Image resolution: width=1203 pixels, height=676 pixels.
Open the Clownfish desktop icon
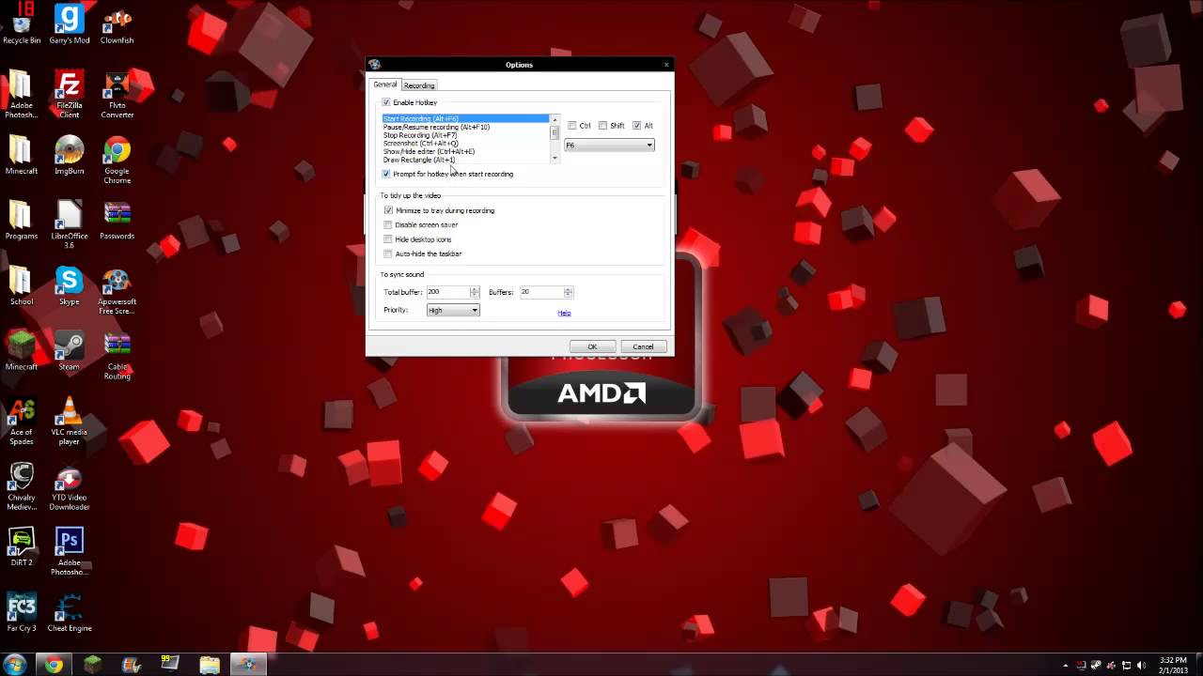tap(117, 23)
